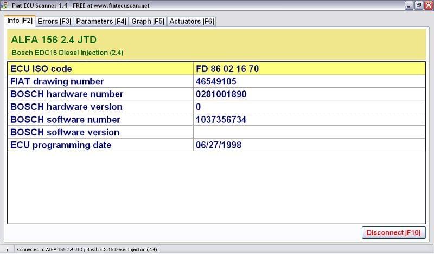The image size is (434, 254).
Task: Select the BOSCH hardware version label
Action: [x=66, y=107]
